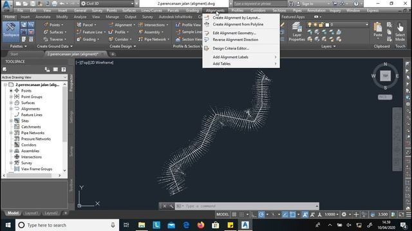Switch to the Layout1 tab
Image resolution: width=412 pixels, height=231 pixels.
pyautogui.click(x=32, y=213)
